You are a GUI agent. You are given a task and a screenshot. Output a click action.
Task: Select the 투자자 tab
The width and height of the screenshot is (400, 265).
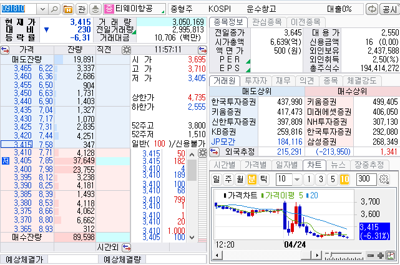click(256, 81)
